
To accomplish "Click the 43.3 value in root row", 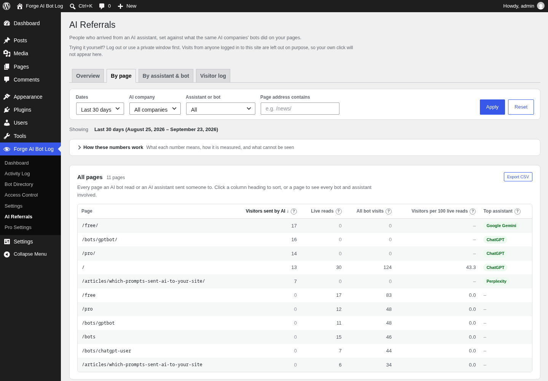I will tap(471, 267).
